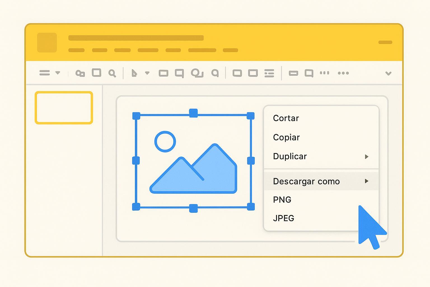Click the yellow app logo square
Viewport: 430px width, 287px height.
pos(47,43)
